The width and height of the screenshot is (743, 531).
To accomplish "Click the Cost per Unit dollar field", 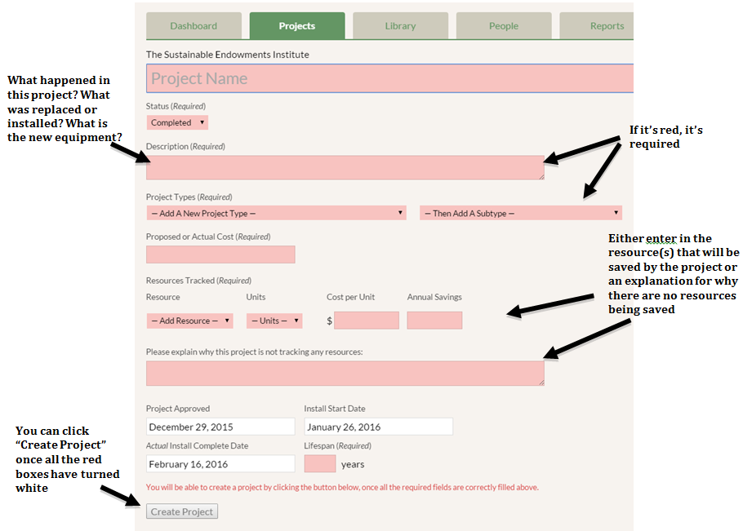I will click(367, 321).
